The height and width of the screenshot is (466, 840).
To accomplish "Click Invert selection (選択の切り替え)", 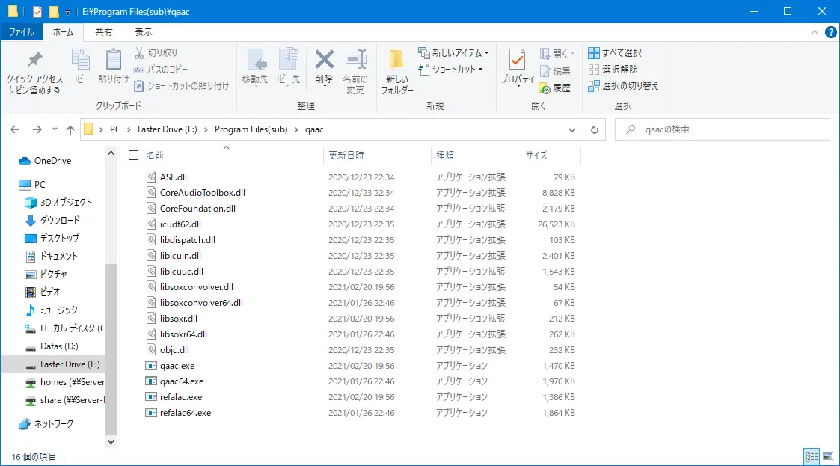I will [x=623, y=86].
